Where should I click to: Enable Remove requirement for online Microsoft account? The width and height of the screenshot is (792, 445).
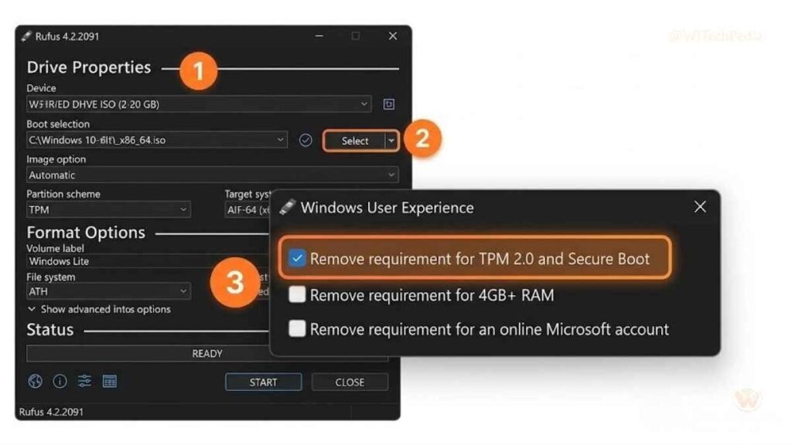(297, 328)
